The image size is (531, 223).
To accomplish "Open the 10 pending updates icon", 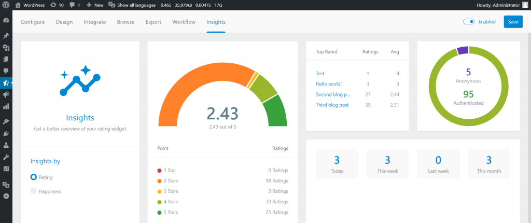I will [57, 5].
